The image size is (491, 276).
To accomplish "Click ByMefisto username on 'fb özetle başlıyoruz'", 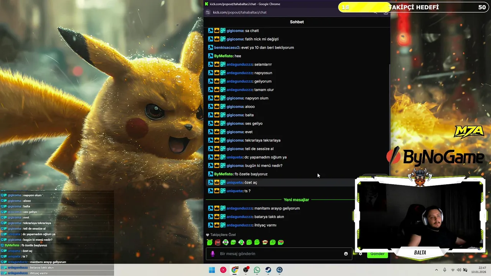I will click(224, 174).
